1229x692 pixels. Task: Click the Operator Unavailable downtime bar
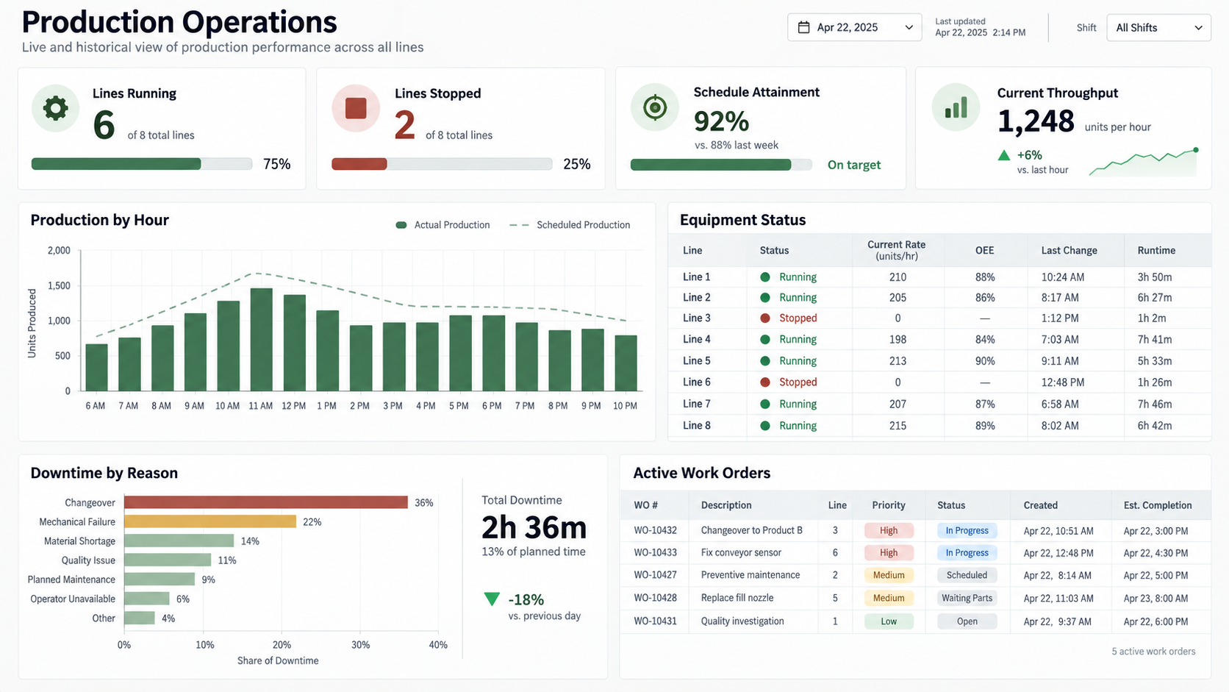[x=147, y=599]
